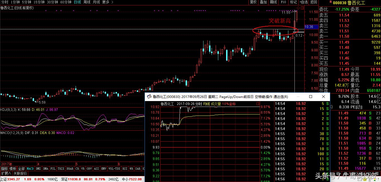Choose the RSI indicator

(x=125, y=169)
